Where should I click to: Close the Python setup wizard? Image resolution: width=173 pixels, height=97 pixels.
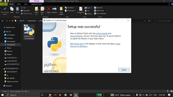[x=124, y=70]
